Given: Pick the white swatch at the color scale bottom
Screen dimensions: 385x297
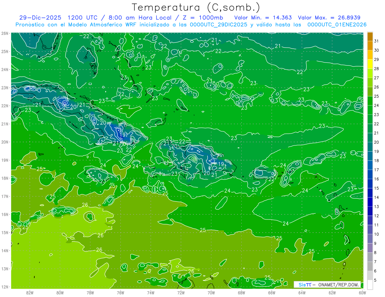Looking at the screenshot, I should tap(370, 285).
